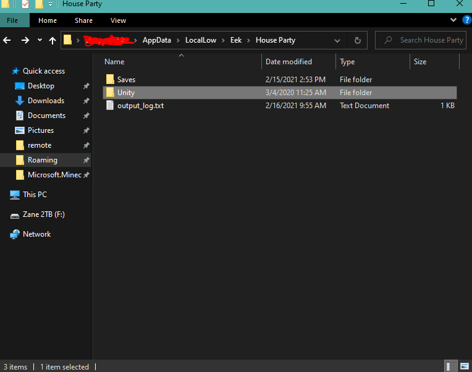Open This PC in navigation pane
472x372 pixels.
(x=34, y=195)
